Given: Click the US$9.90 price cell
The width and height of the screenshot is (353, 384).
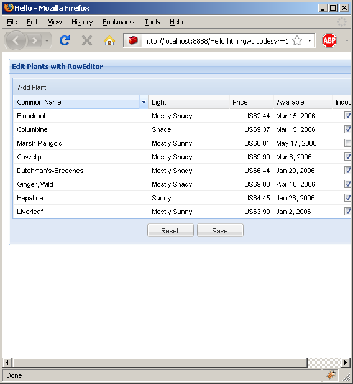Looking at the screenshot, I should click(251, 157).
